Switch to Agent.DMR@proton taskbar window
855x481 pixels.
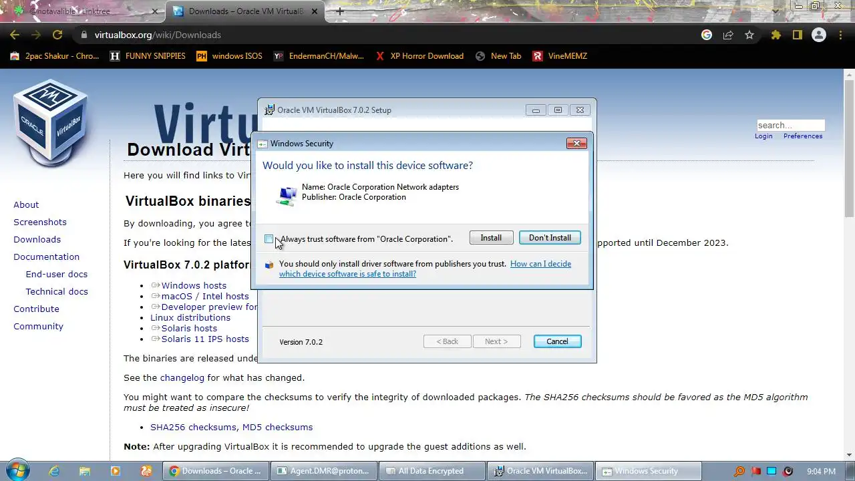(x=324, y=471)
